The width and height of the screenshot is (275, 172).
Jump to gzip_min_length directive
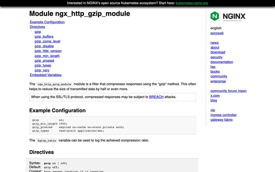point(47,56)
